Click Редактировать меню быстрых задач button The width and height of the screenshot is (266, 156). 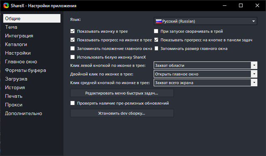click(122, 93)
